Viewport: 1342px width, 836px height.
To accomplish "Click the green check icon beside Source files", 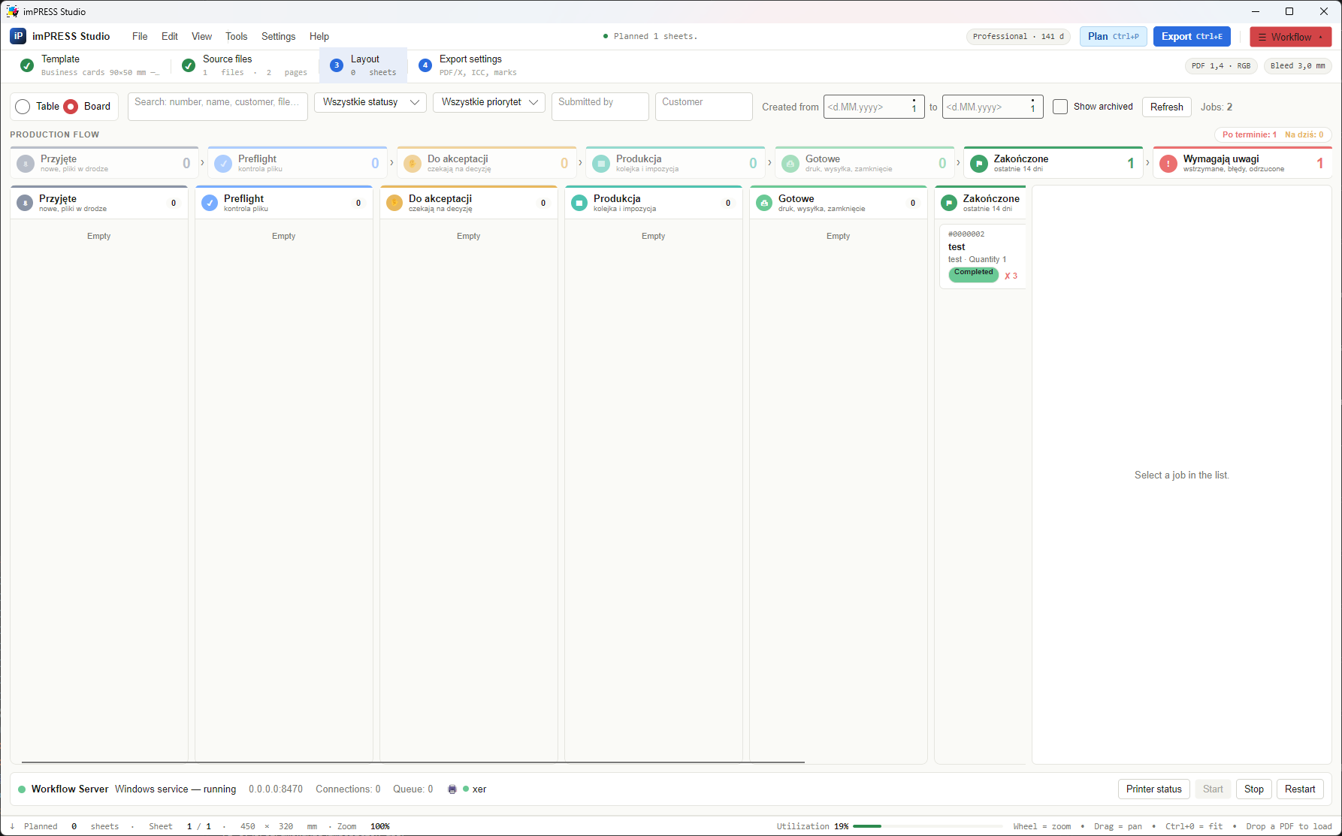I will pyautogui.click(x=189, y=65).
